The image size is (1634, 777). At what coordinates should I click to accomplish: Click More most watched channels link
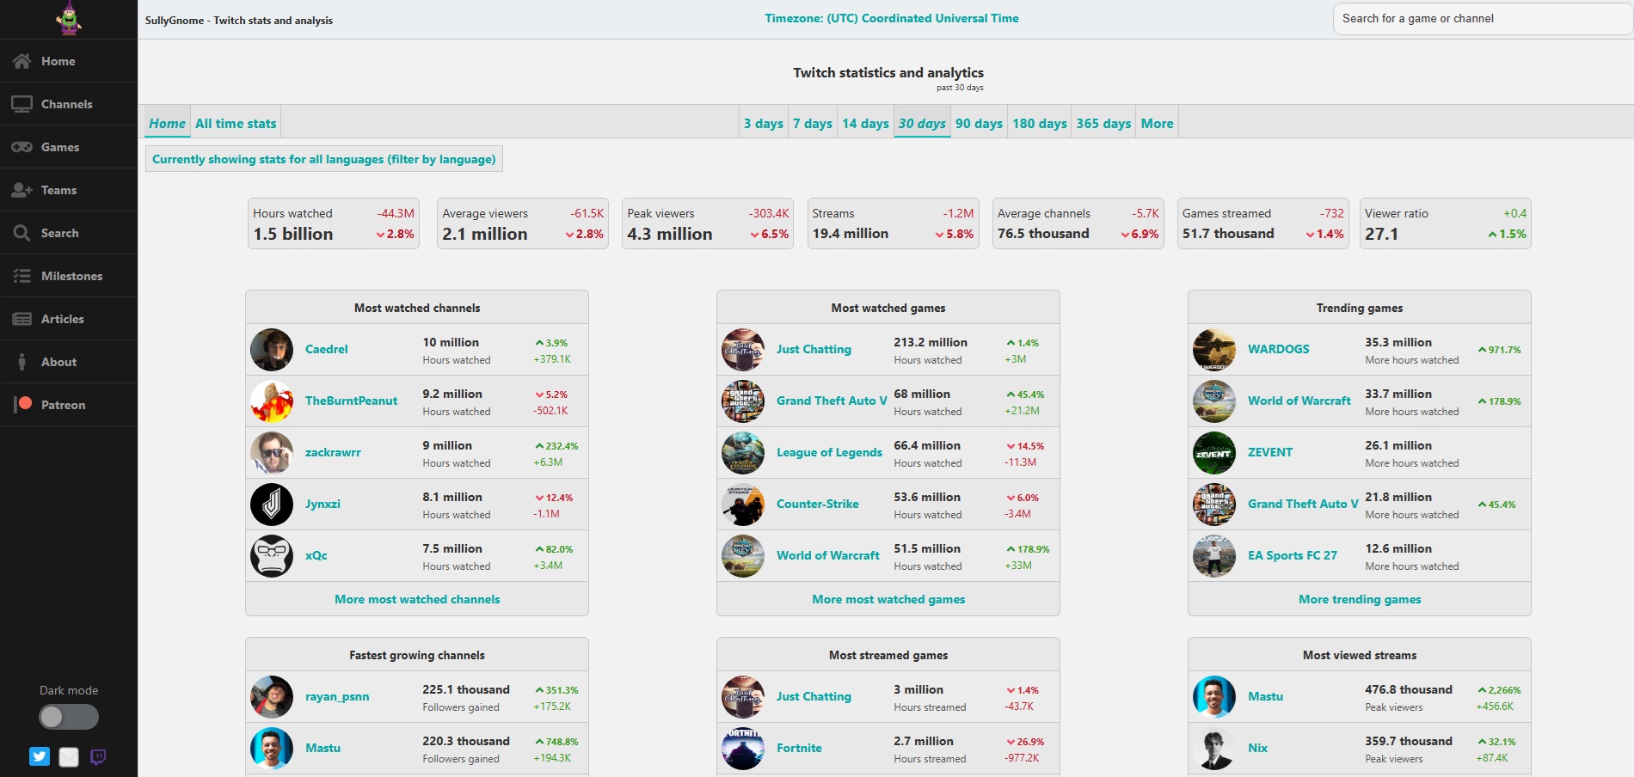[417, 599]
